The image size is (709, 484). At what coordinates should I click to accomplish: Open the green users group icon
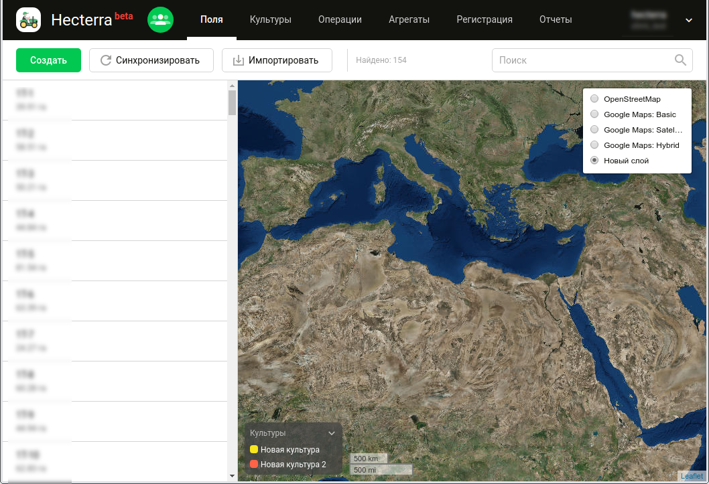pos(160,20)
